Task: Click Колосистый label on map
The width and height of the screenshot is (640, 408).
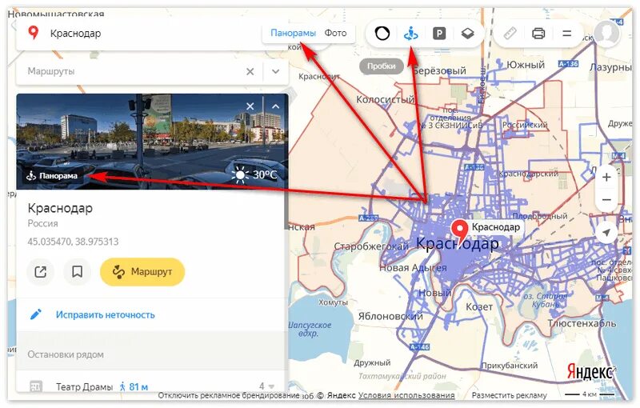Action: (385, 99)
